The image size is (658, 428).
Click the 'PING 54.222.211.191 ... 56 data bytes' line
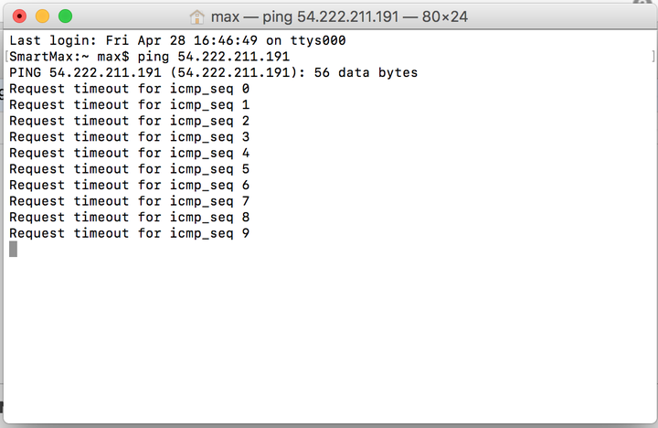214,72
